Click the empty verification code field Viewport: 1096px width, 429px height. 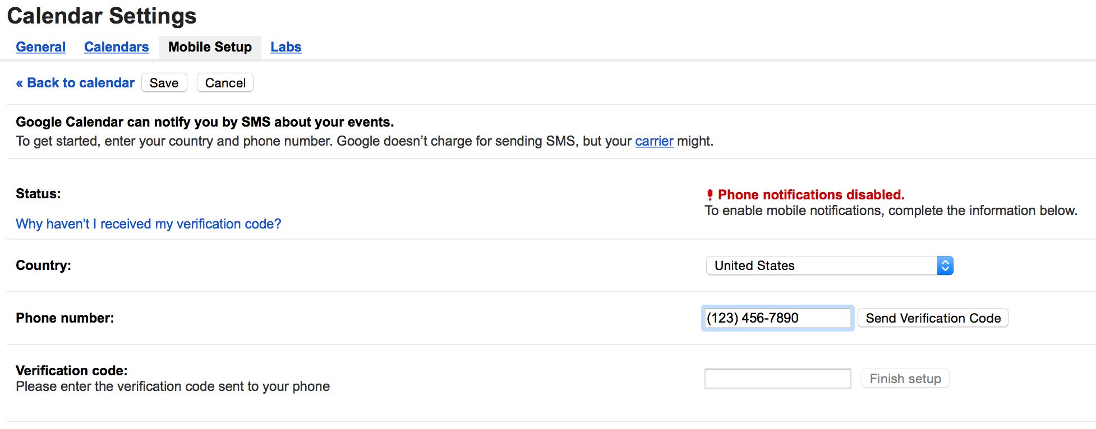(777, 379)
